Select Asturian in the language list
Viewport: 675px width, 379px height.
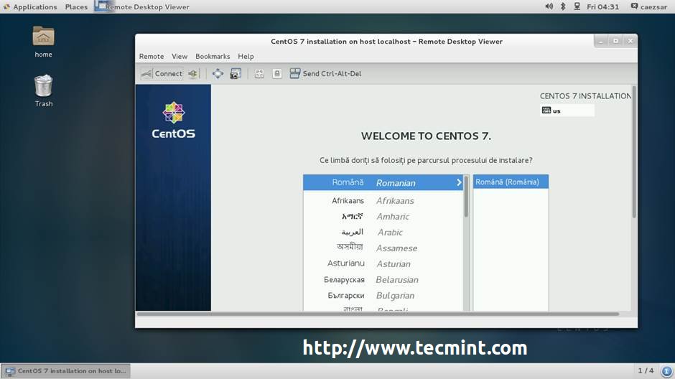(x=383, y=263)
